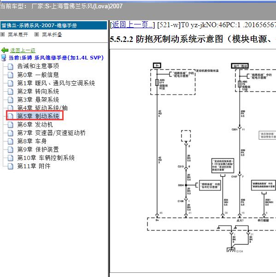
Task: Click page icon beside 第11章 附件
Action: (11, 166)
